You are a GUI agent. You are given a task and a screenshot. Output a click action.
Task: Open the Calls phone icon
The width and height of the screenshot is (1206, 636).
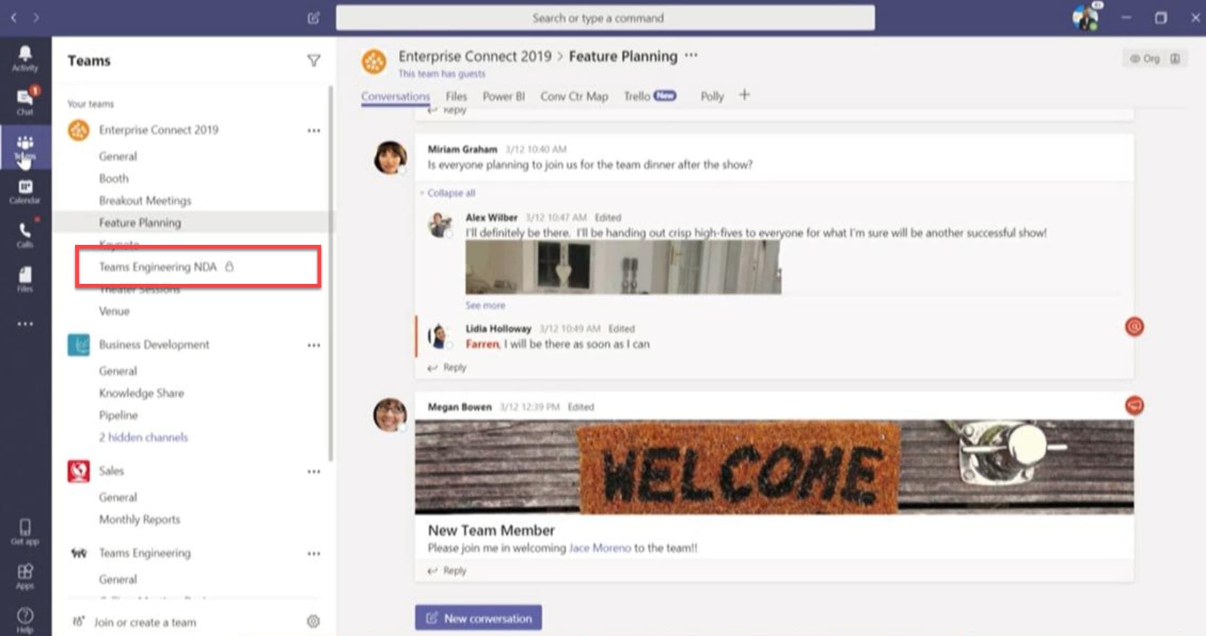pos(25,235)
